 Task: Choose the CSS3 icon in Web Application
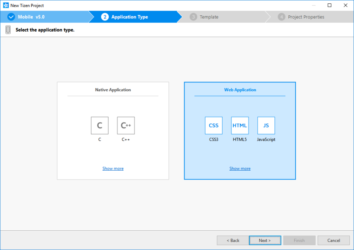point(214,125)
